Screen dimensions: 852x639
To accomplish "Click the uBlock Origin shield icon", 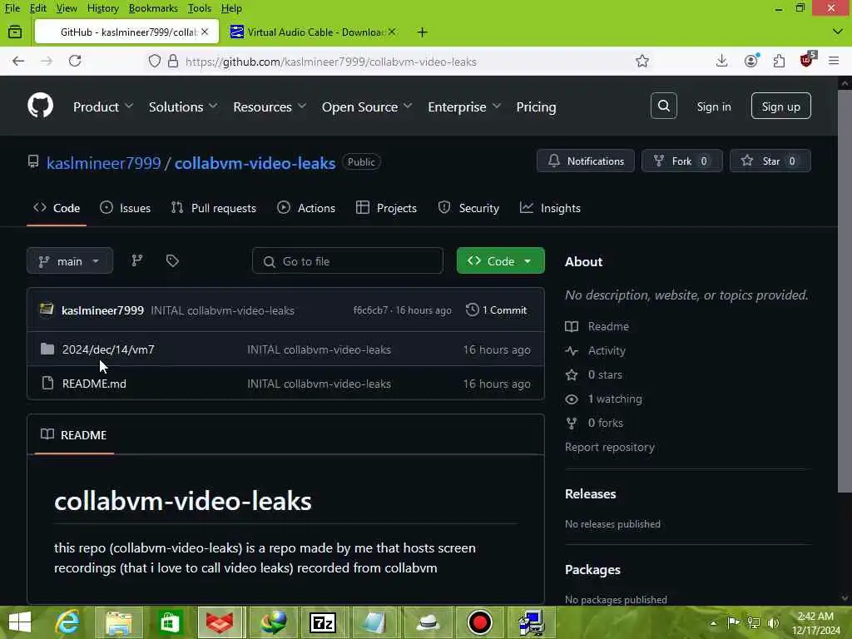I will click(807, 60).
